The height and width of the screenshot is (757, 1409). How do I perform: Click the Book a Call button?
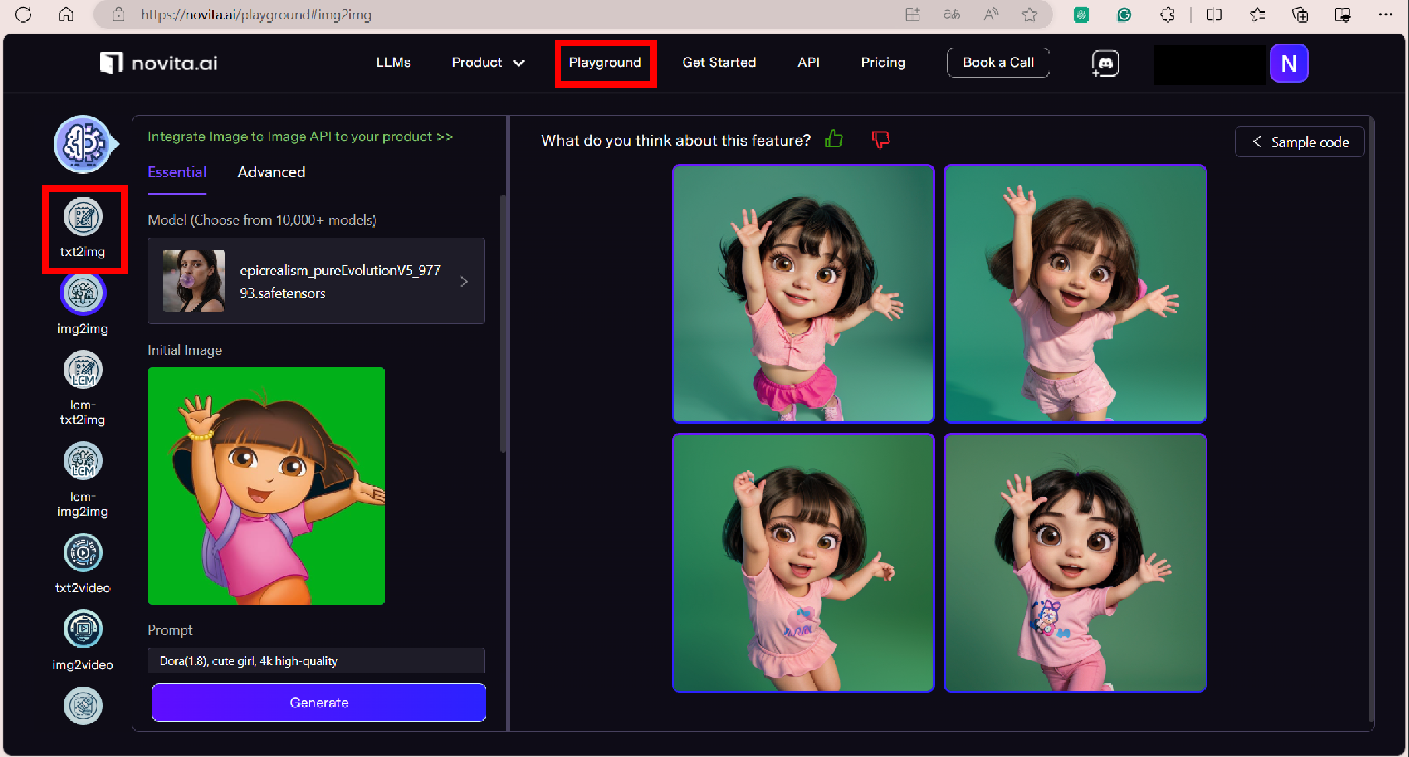pyautogui.click(x=998, y=62)
